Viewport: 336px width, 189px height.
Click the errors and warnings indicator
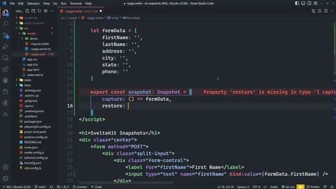62,187
